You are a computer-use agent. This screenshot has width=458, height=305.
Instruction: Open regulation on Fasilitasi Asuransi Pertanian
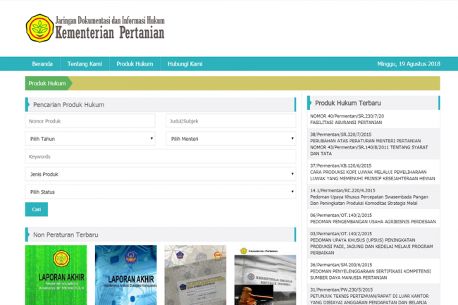point(347,122)
